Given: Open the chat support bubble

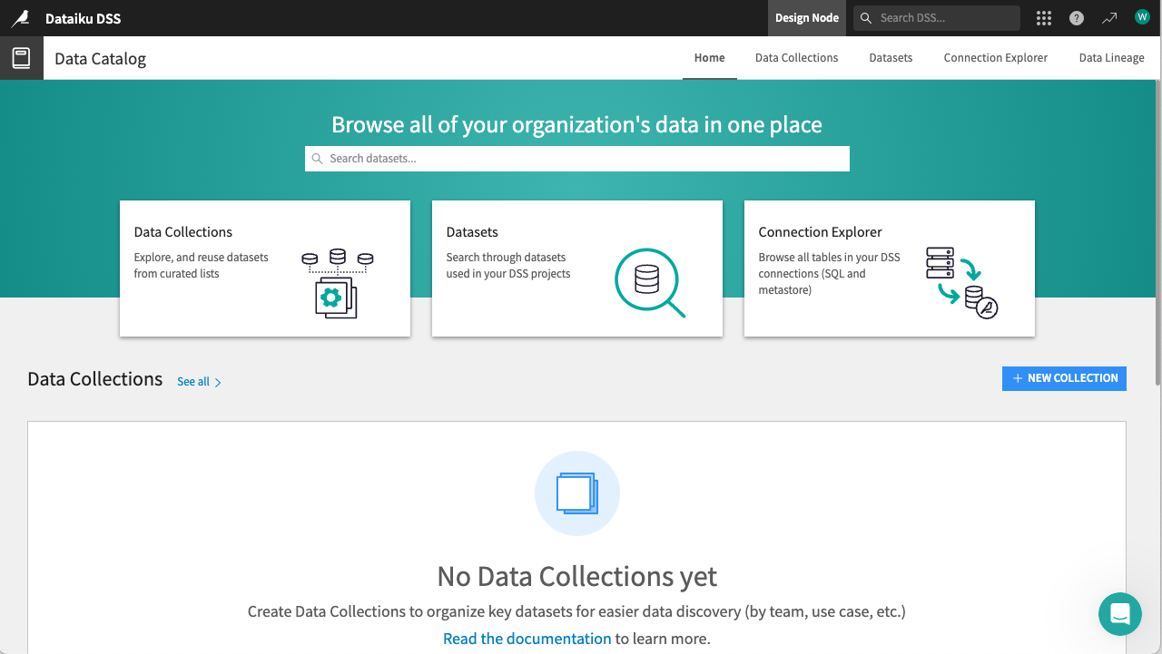Looking at the screenshot, I should click(x=1120, y=614).
